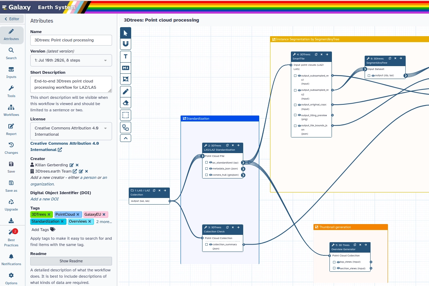Click the arrow on 5: 3D Trees Overview Generator
This screenshot has width=429, height=286.
pyautogui.click(x=366, y=245)
